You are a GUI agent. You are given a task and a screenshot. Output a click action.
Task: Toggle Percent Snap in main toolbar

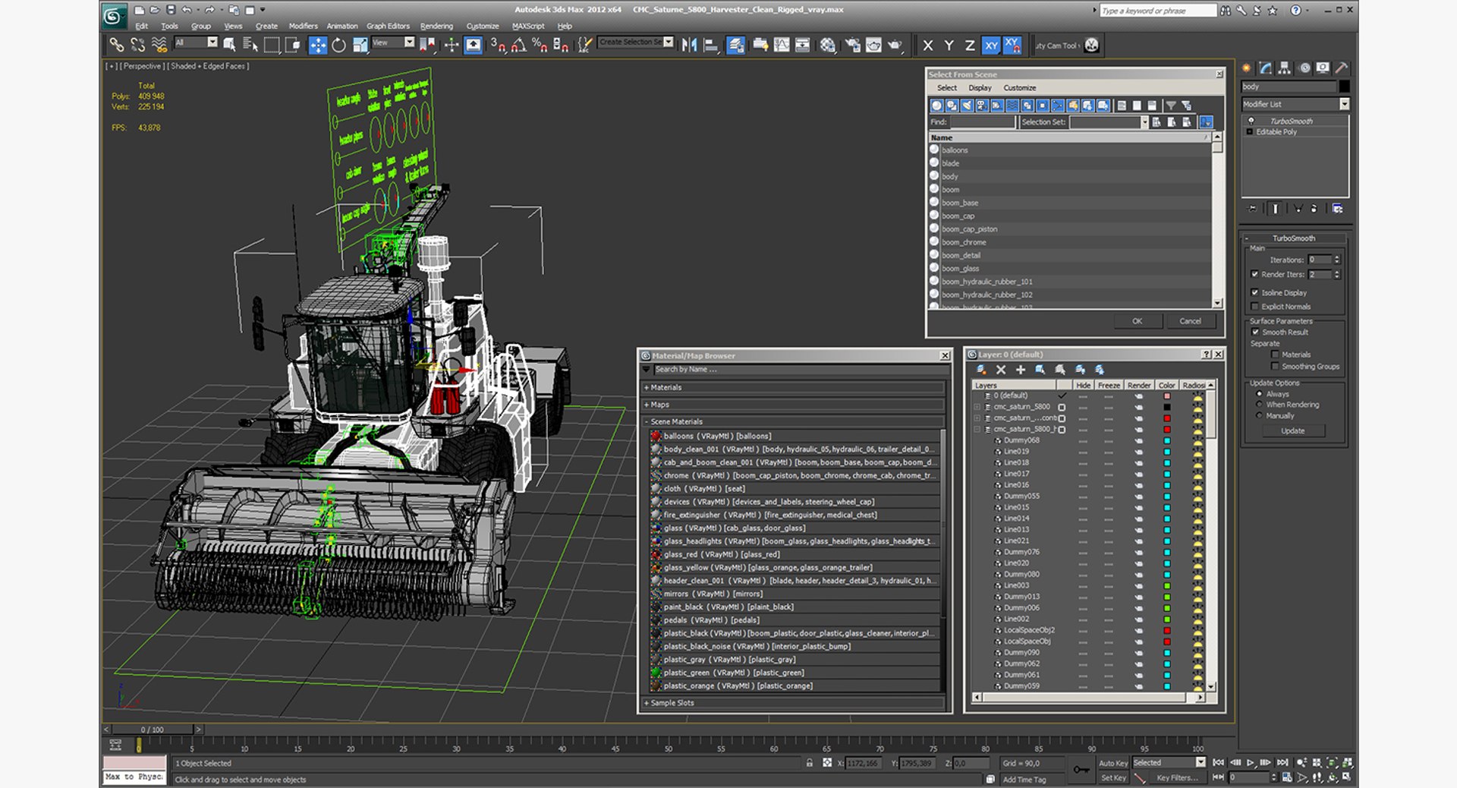pyautogui.click(x=540, y=45)
